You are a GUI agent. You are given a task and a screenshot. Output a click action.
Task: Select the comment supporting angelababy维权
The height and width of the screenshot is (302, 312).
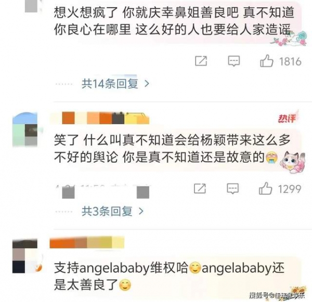pos(169,277)
